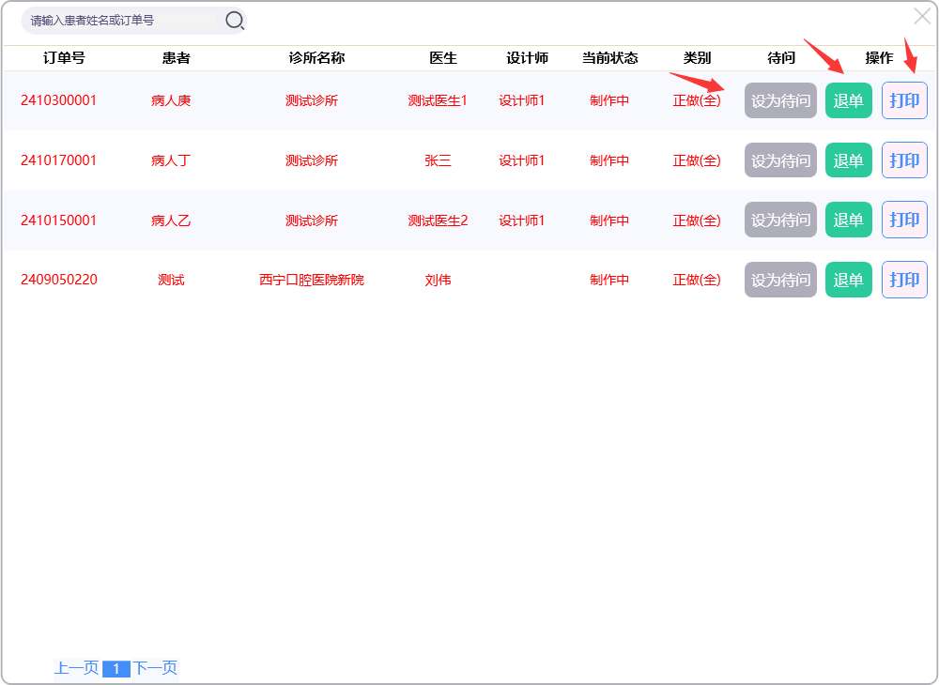The image size is (939, 685).
Task: Set 病人乙 order as 待问
Action: pyautogui.click(x=780, y=220)
